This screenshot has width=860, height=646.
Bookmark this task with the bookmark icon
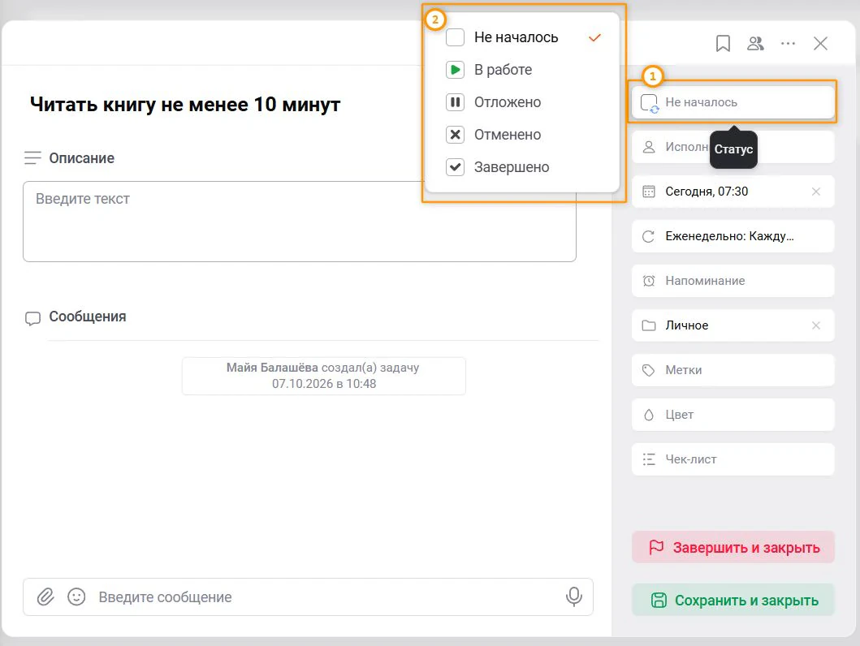[723, 43]
